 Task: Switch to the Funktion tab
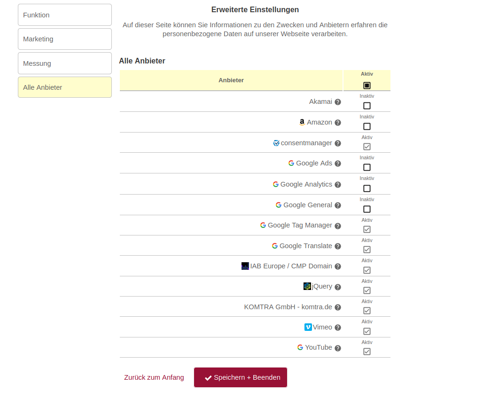coord(65,15)
